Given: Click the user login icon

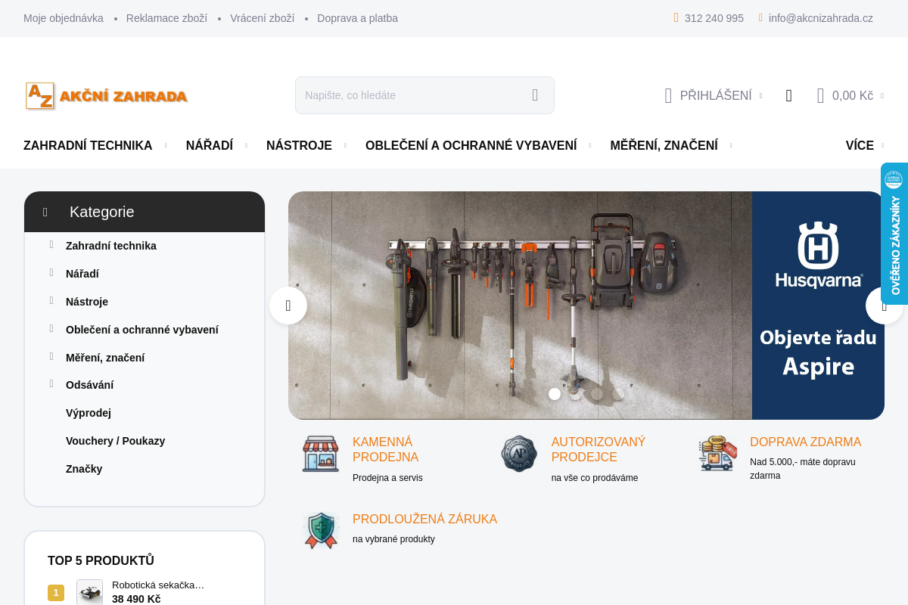Looking at the screenshot, I should pos(668,95).
